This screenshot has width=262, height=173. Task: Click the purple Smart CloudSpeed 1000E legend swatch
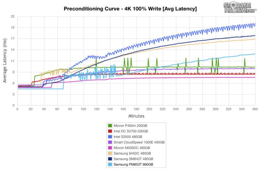110,142
